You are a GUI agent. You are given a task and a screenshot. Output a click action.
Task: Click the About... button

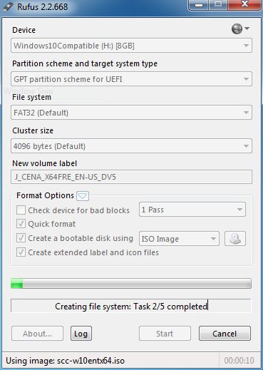pos(37,334)
